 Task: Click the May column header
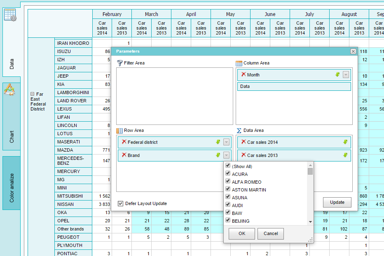tap(230, 14)
